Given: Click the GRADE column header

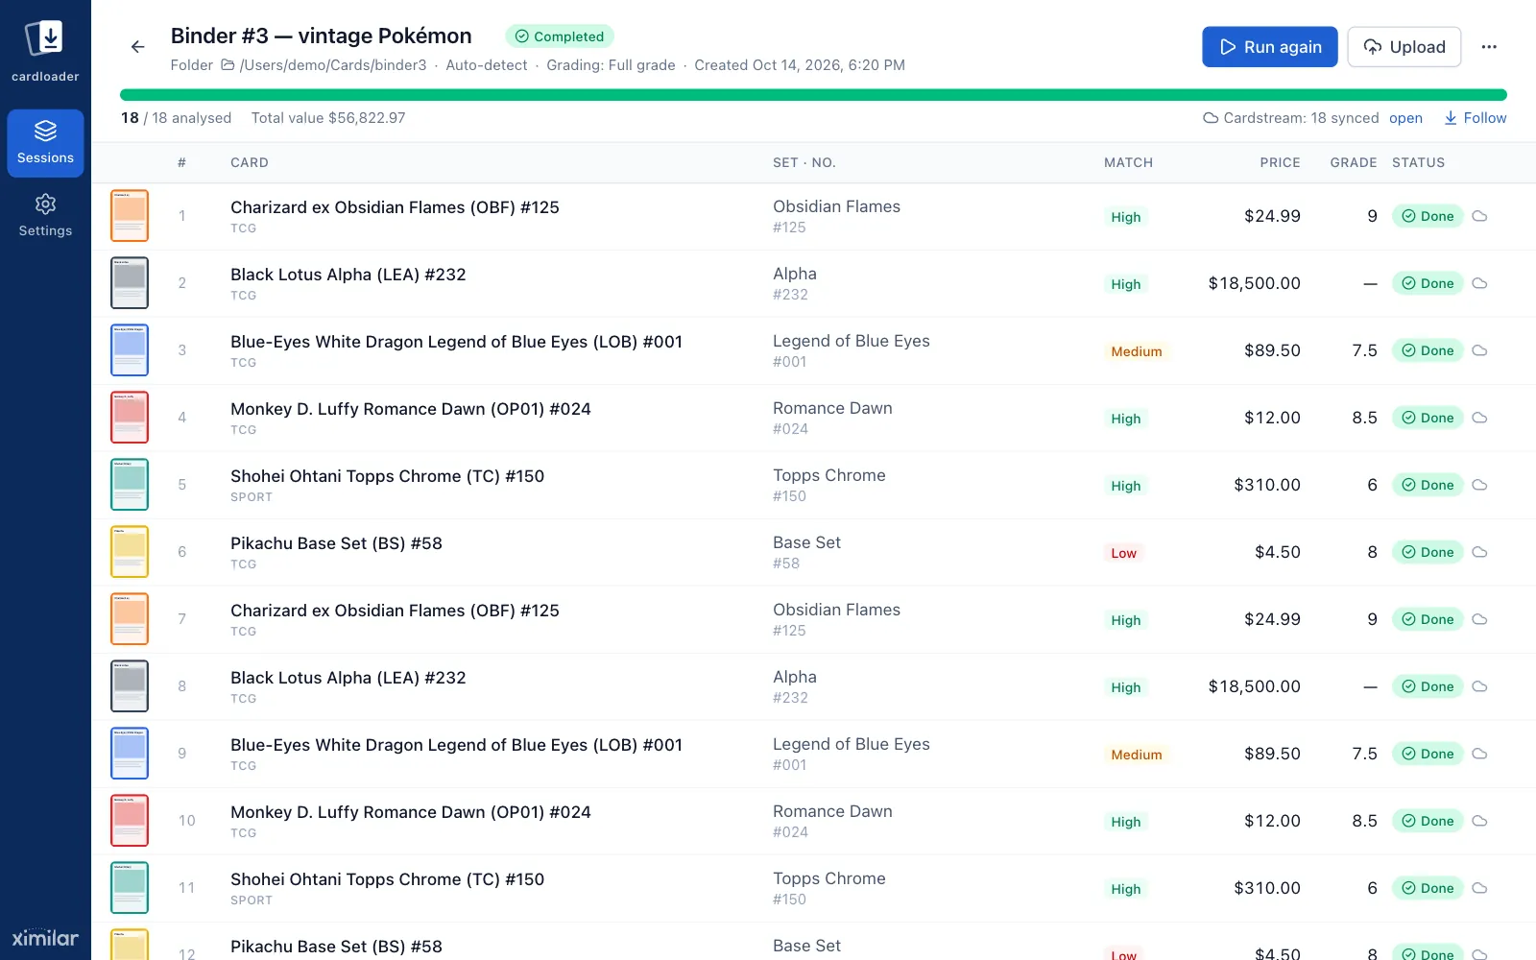Looking at the screenshot, I should pyautogui.click(x=1354, y=162).
